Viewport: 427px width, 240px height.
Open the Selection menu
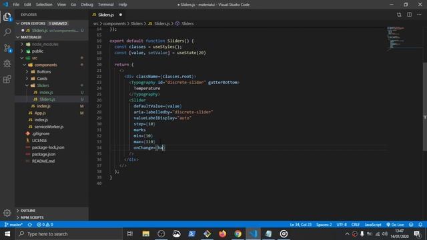point(44,5)
